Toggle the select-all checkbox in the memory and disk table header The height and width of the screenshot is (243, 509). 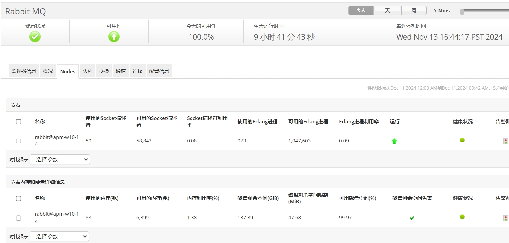(19, 198)
